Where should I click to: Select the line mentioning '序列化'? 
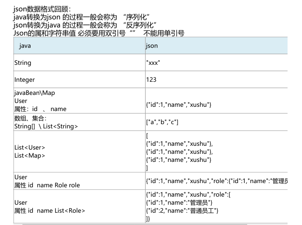tap(81, 17)
